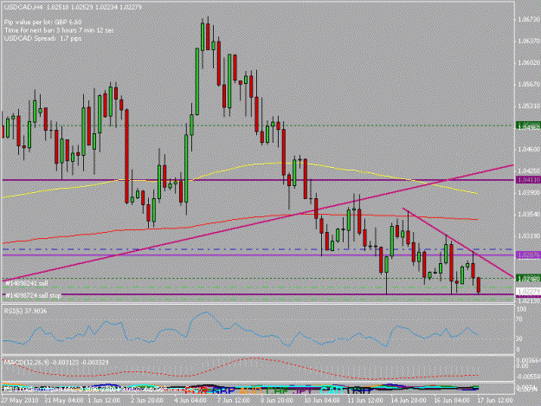Click the orange AUD currency label
Viewport: 541px width, 406px height.
[x=250, y=390]
